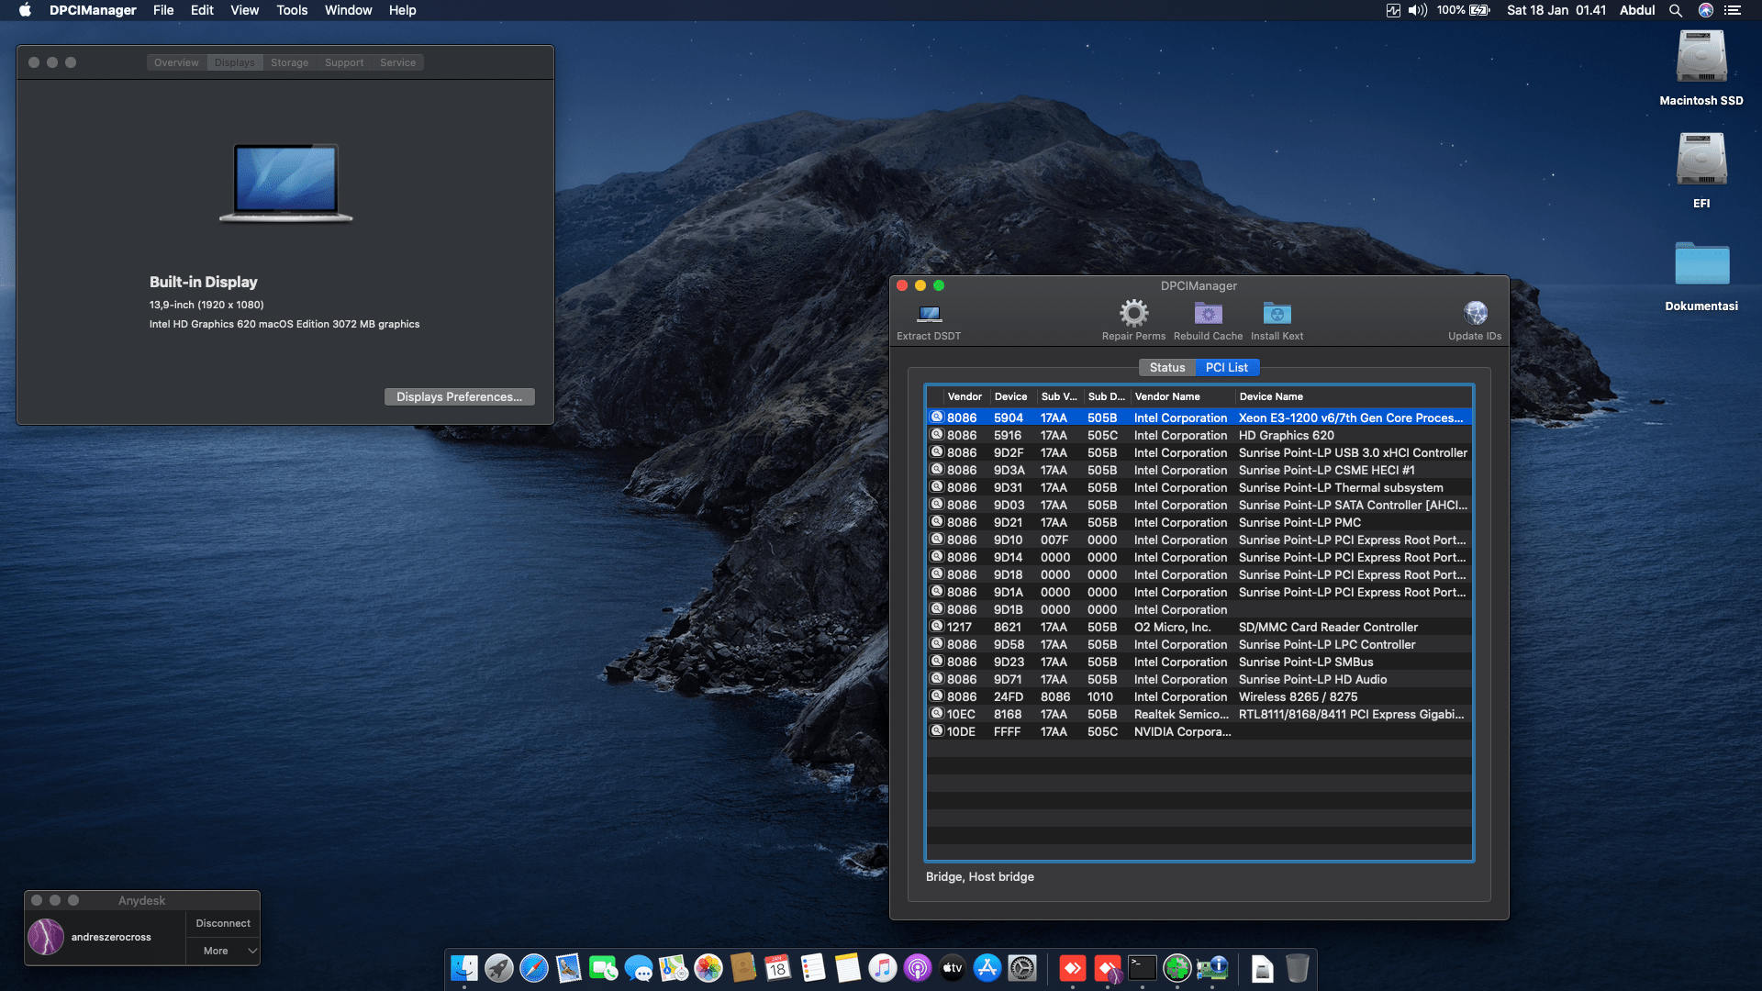Viewport: 1762px width, 991px height.
Task: Click the Abdul user name in menu bar
Action: 1637,10
